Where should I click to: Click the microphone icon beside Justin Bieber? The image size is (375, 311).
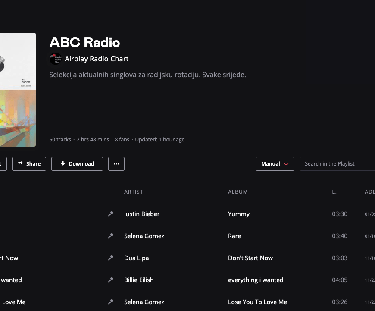[110, 214]
